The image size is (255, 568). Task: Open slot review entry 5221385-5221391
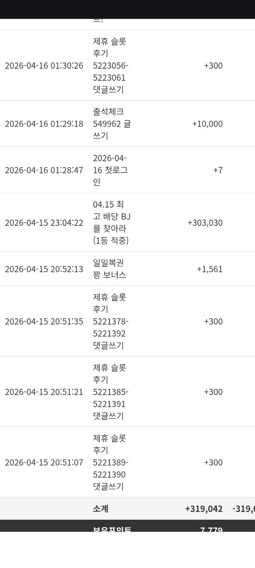110,392
